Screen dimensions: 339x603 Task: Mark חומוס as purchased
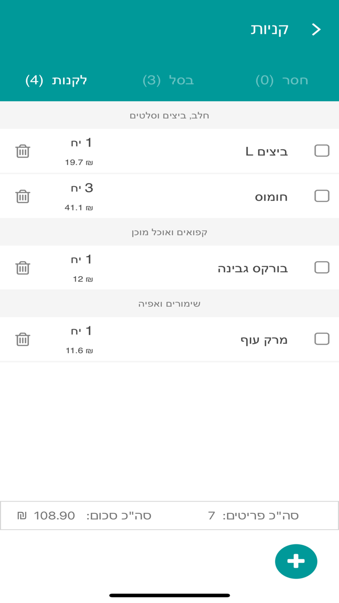[321, 196]
